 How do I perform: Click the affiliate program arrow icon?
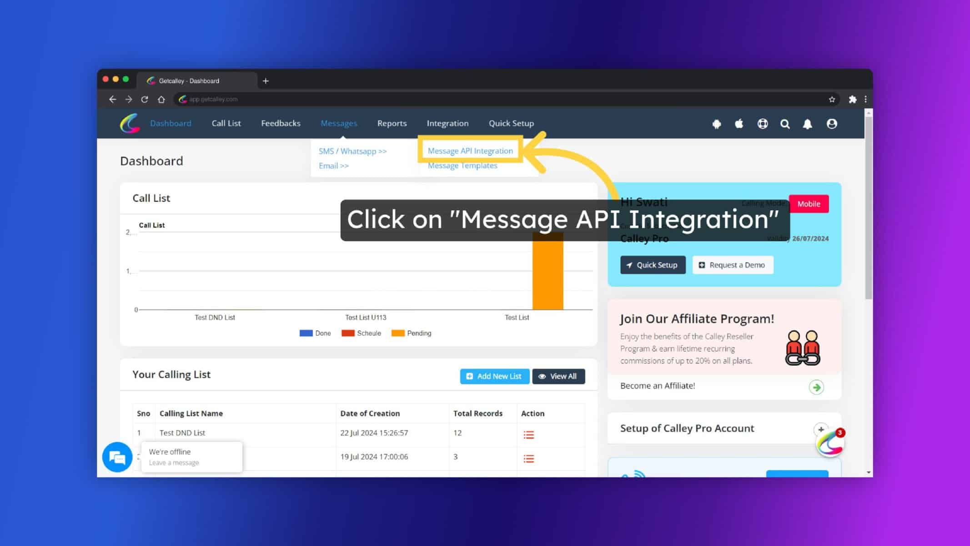816,387
